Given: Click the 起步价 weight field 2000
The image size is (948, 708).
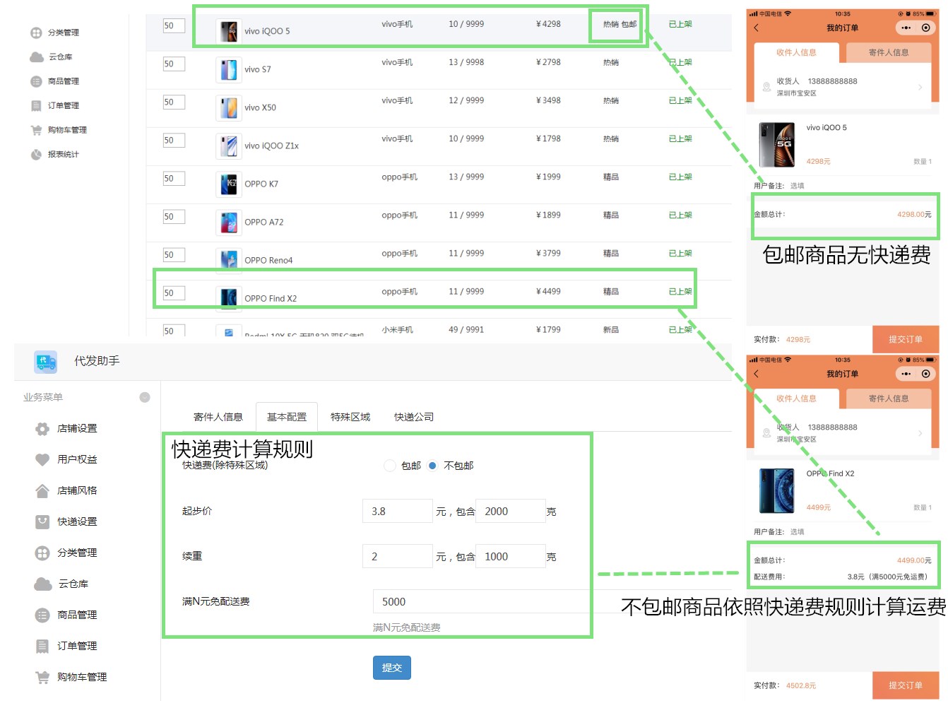Looking at the screenshot, I should point(511,512).
